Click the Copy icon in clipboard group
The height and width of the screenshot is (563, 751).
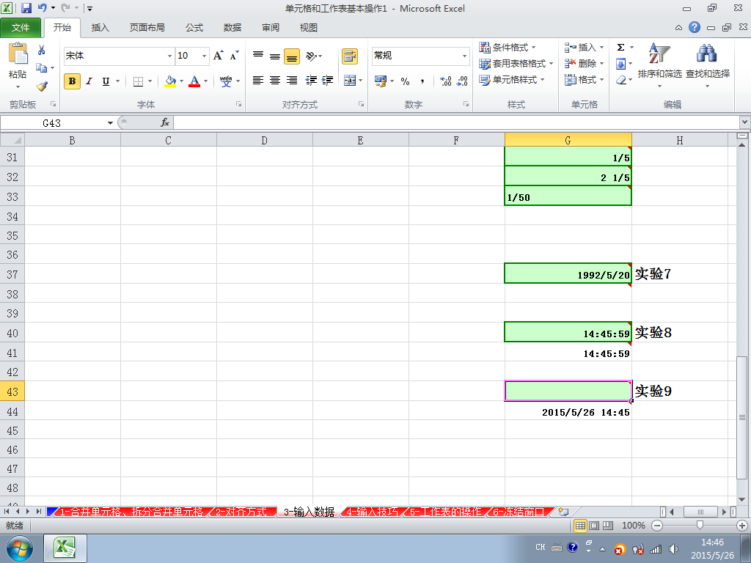[42, 68]
